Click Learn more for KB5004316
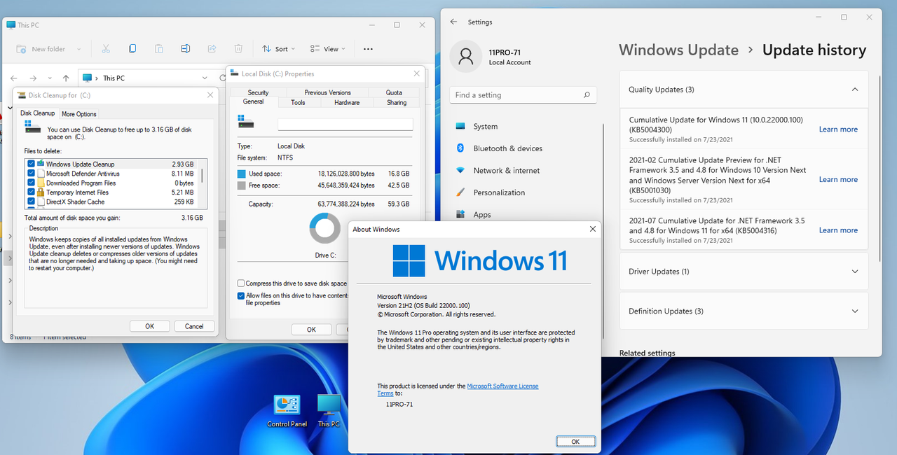The height and width of the screenshot is (455, 897). (x=838, y=230)
